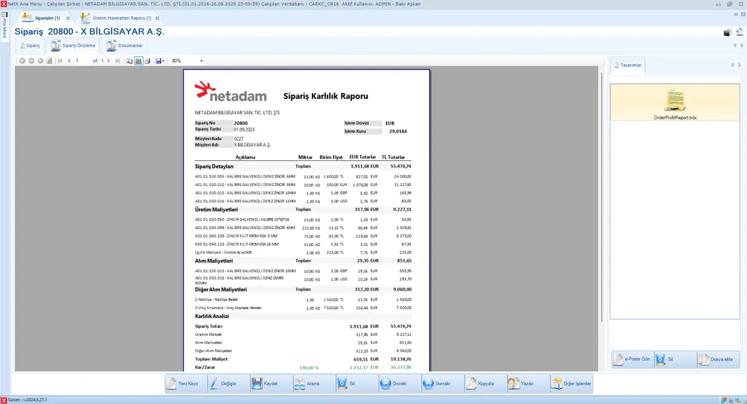Toggle document map icon in report toolbar

point(129,61)
